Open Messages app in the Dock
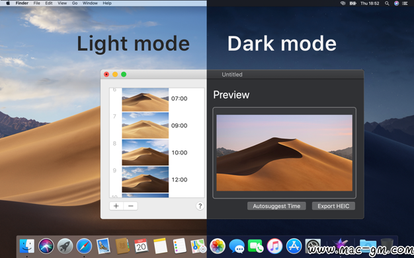 (237, 246)
